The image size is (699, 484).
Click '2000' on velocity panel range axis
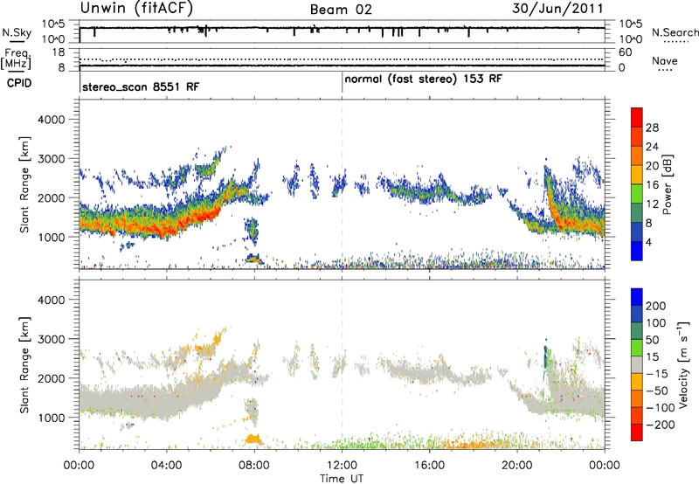(x=51, y=378)
